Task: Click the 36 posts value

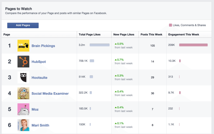Action: click(152, 93)
